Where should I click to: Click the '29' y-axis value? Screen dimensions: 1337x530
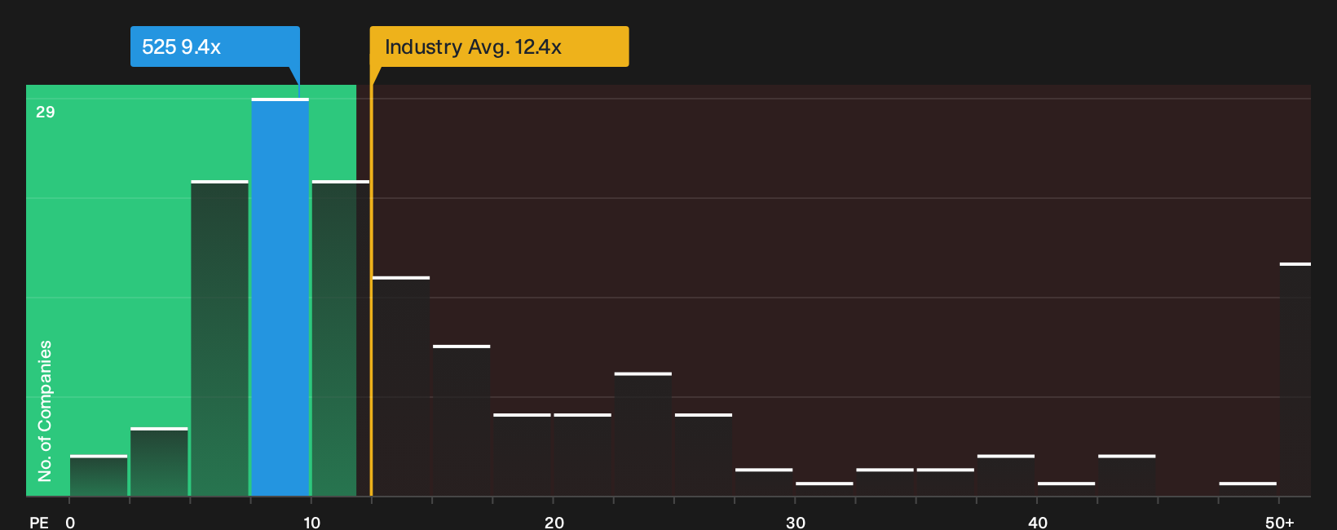coord(46,112)
